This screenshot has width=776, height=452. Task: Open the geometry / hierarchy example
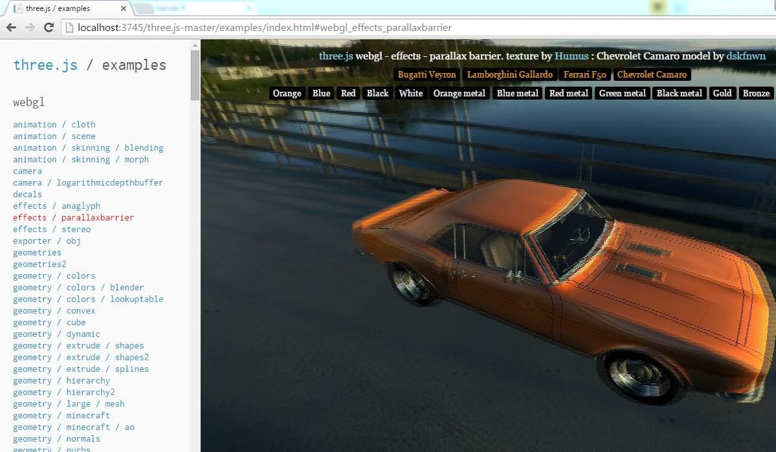tap(61, 381)
